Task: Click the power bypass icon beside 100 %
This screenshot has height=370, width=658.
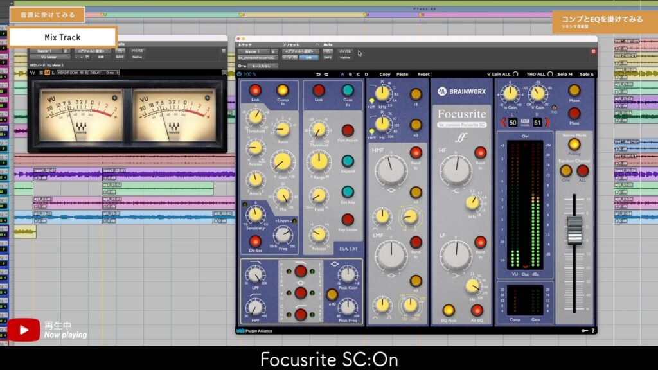Action: pyautogui.click(x=239, y=75)
